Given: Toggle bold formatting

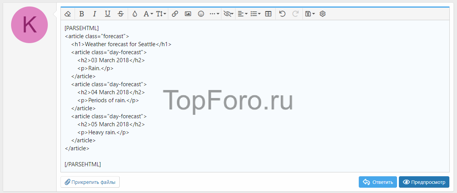Looking at the screenshot, I should [81, 14].
